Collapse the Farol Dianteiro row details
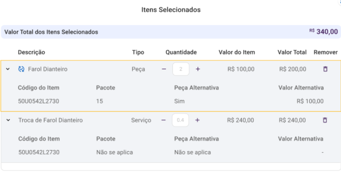This screenshot has height=179, width=341. [8, 69]
